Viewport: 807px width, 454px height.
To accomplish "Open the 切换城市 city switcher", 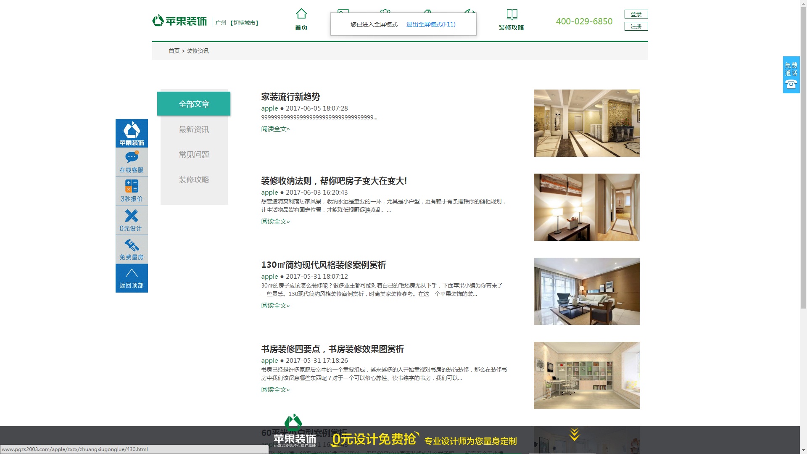I will pyautogui.click(x=244, y=23).
